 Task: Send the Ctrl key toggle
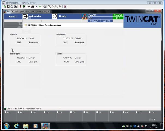pos(36,6)
